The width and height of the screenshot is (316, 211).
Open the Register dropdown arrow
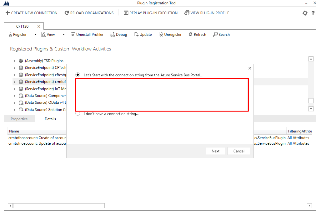[35, 34]
